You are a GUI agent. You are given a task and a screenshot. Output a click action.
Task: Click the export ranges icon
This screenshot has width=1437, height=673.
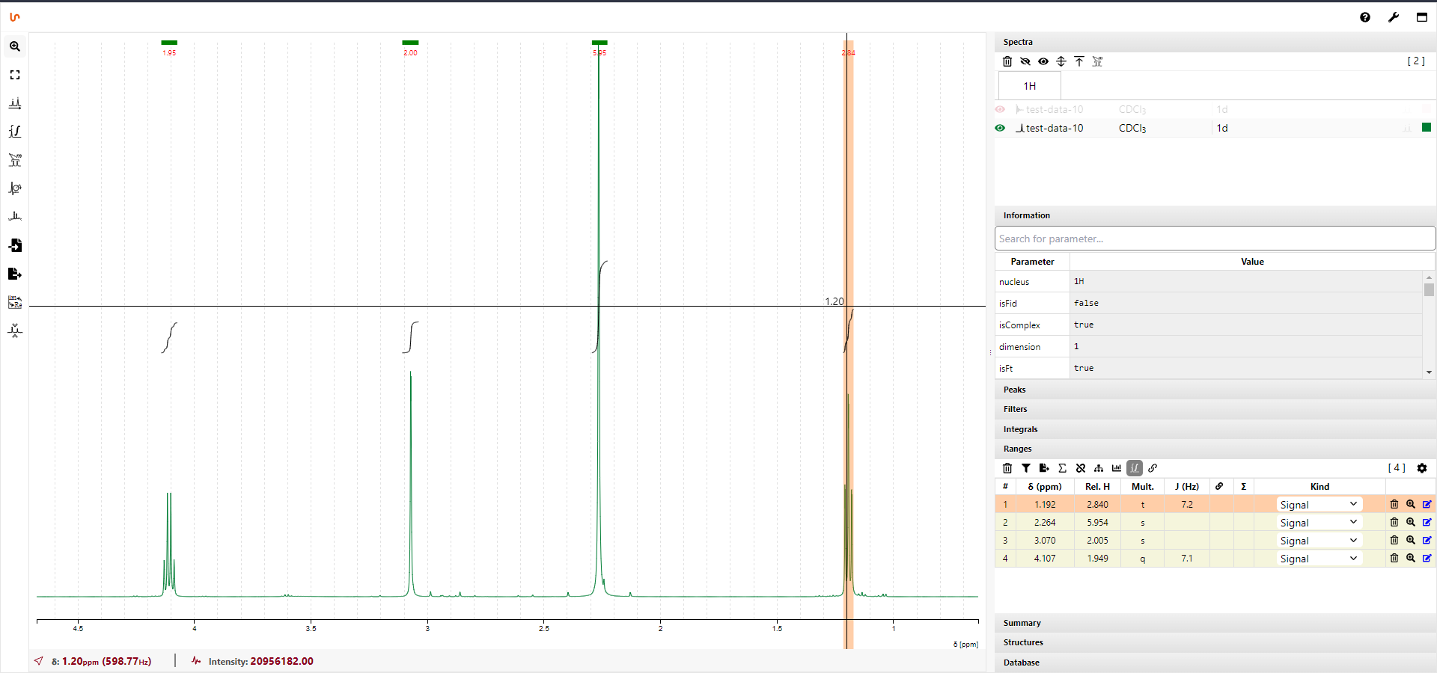(x=1044, y=468)
